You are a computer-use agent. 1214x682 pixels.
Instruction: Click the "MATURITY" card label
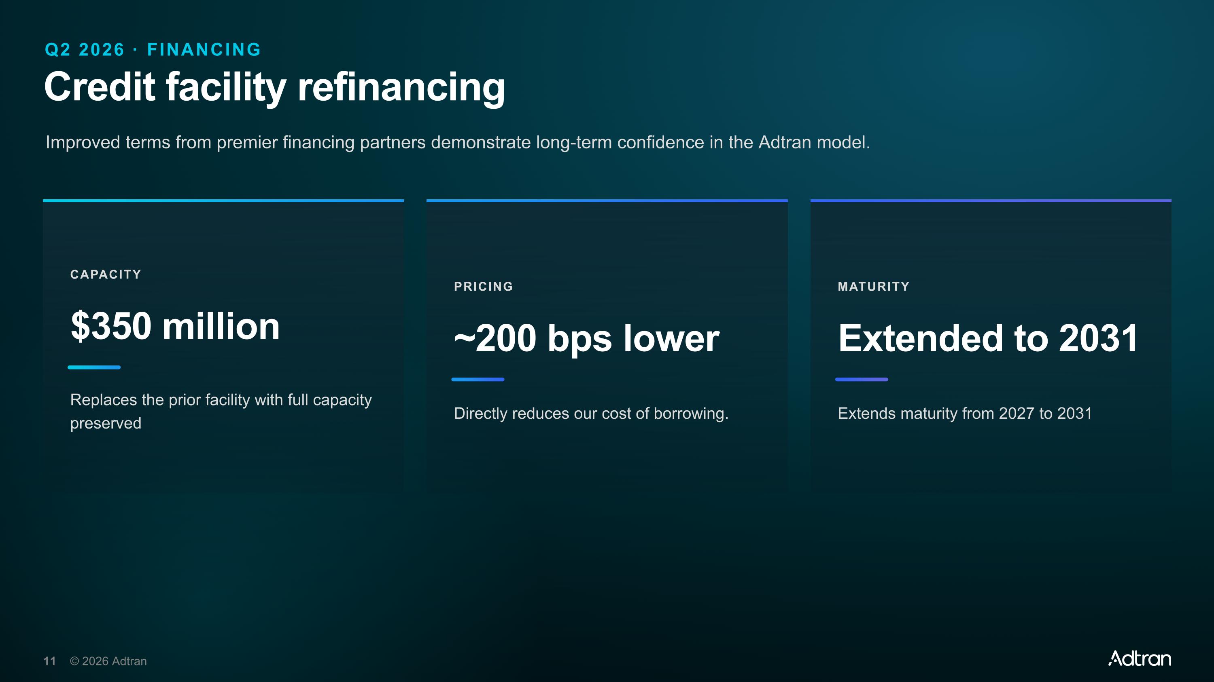coord(874,287)
